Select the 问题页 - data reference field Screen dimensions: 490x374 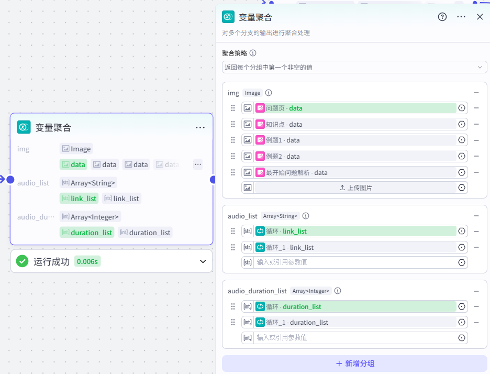(355, 108)
